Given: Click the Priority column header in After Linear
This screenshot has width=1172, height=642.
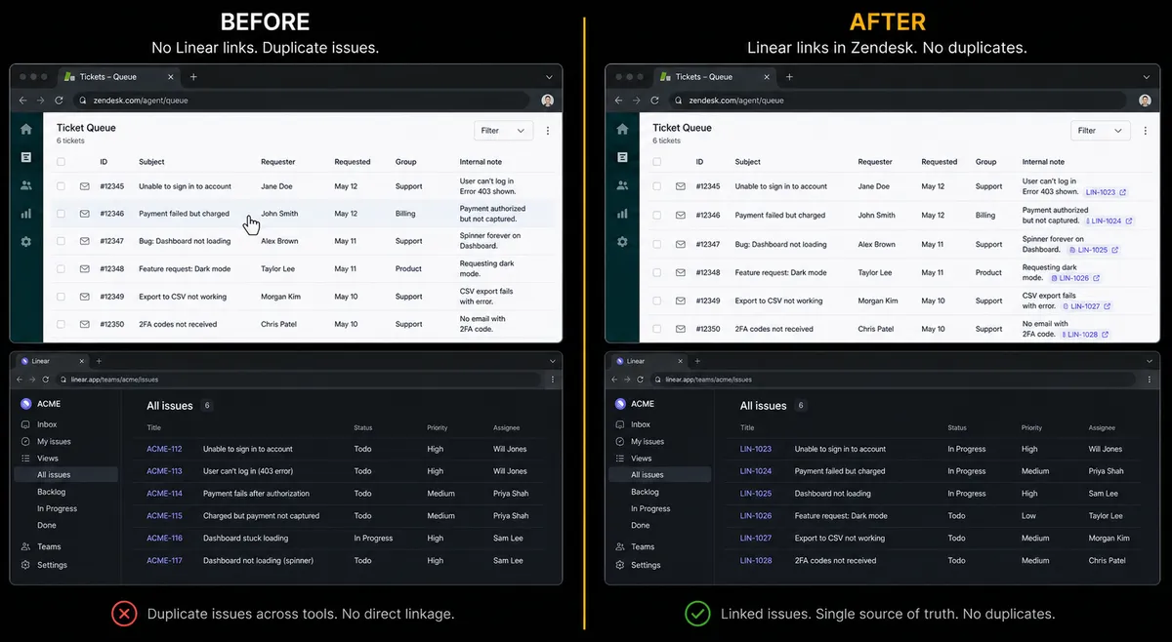Looking at the screenshot, I should 1031,427.
